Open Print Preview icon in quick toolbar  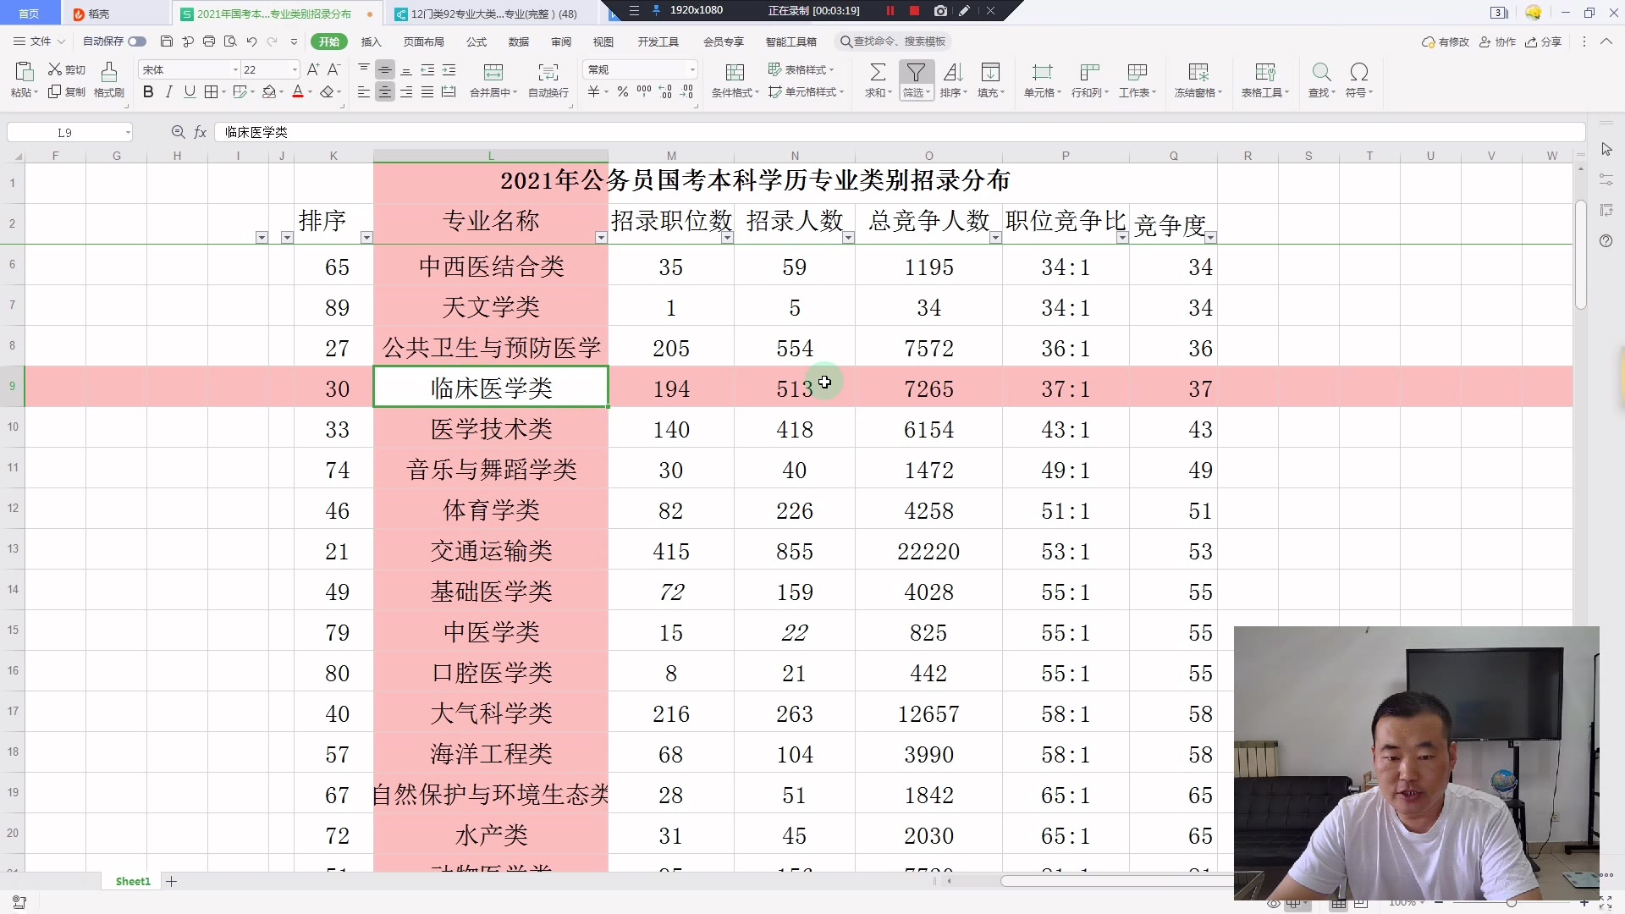pyautogui.click(x=230, y=41)
